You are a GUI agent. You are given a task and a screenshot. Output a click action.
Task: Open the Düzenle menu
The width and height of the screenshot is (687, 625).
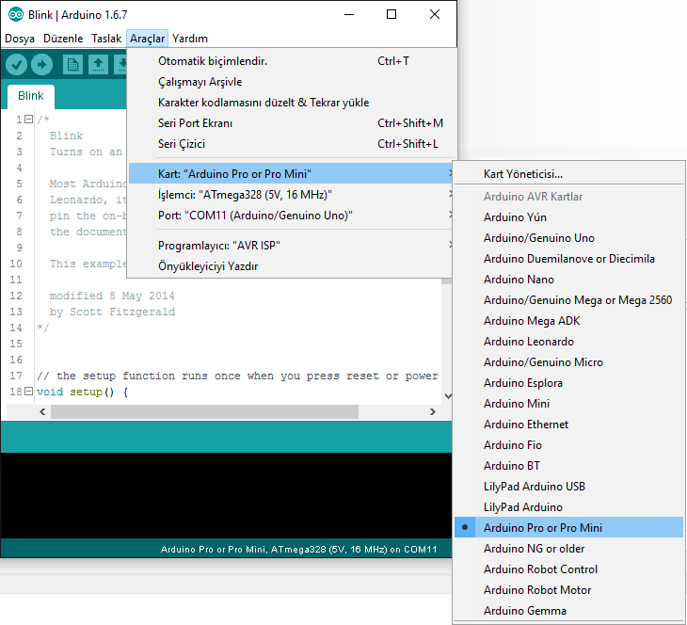(63, 39)
